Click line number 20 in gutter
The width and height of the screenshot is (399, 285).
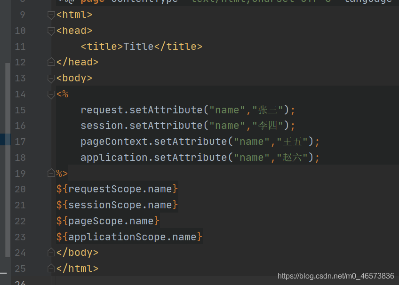[20, 189]
